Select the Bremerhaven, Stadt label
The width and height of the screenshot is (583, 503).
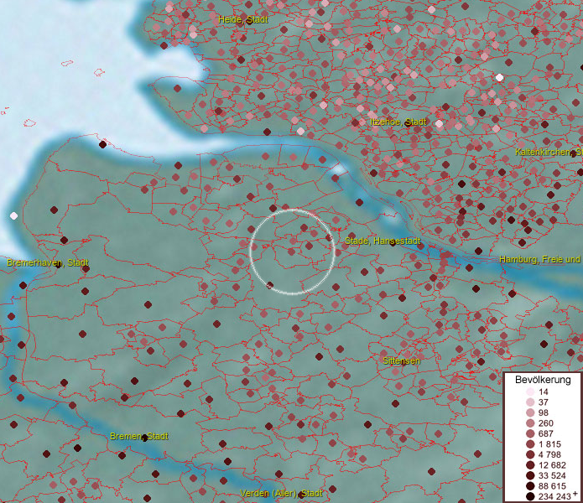[x=48, y=262]
